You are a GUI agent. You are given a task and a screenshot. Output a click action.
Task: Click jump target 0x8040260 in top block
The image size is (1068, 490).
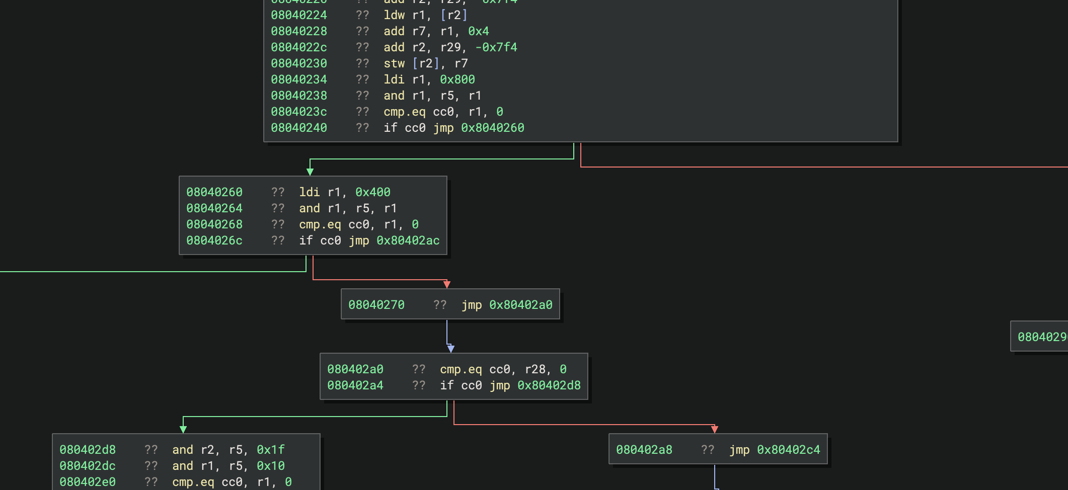point(493,128)
